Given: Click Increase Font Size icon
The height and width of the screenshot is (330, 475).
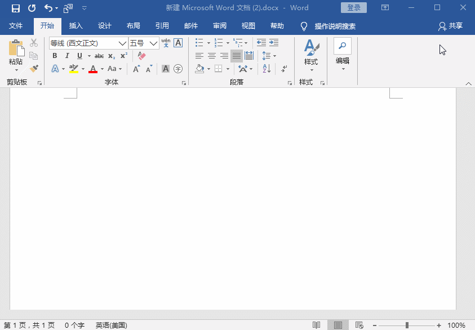Looking at the screenshot, I should [136, 69].
